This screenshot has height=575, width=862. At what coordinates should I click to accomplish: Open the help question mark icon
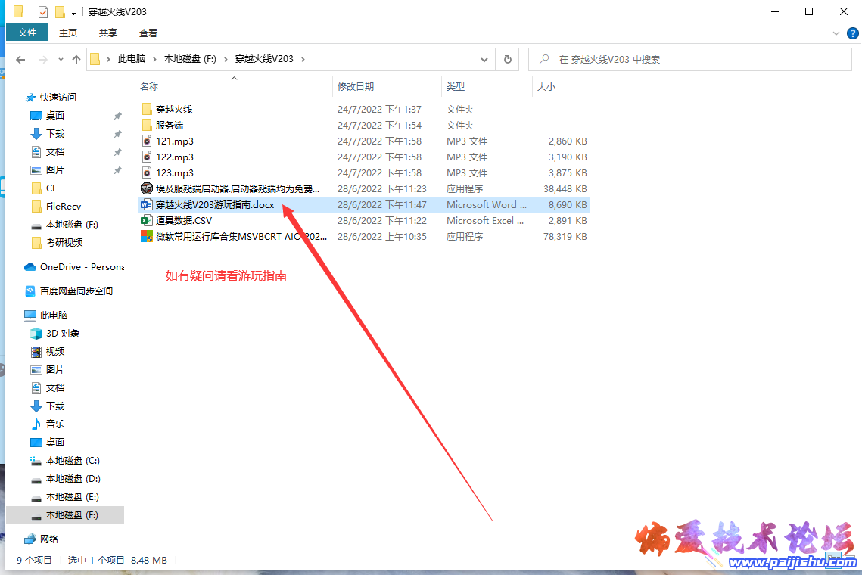[851, 33]
